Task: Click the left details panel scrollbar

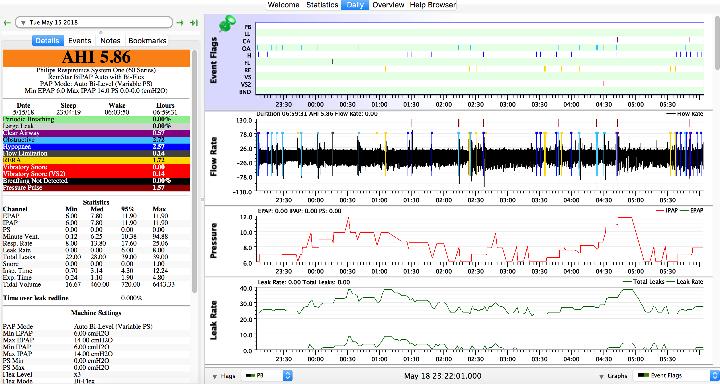Action: pyautogui.click(x=195, y=171)
